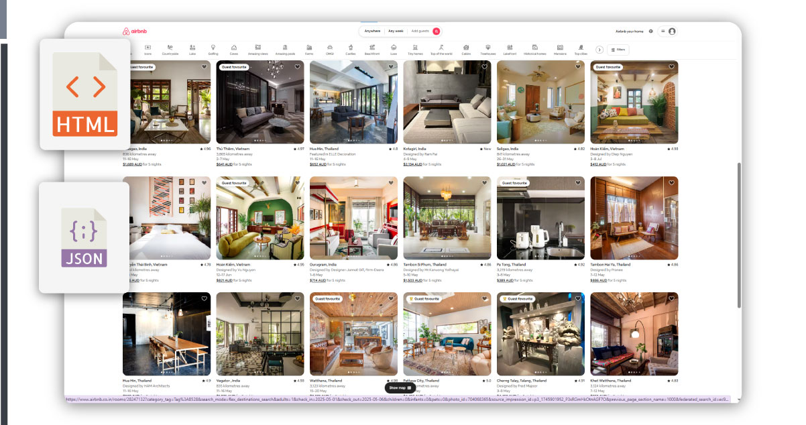Select the Amazing pools category icon
This screenshot has width=806, height=425.
(x=285, y=49)
